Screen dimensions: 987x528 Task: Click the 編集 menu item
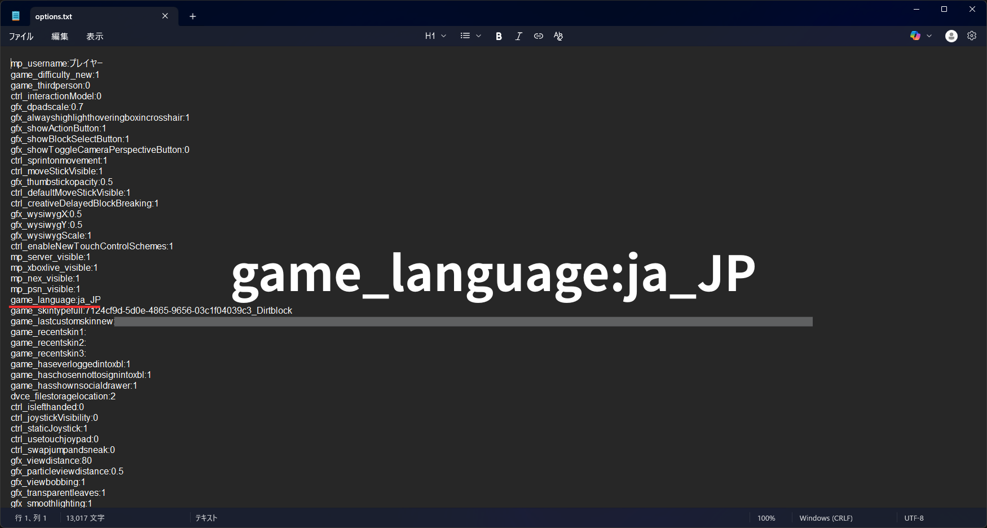click(x=59, y=36)
